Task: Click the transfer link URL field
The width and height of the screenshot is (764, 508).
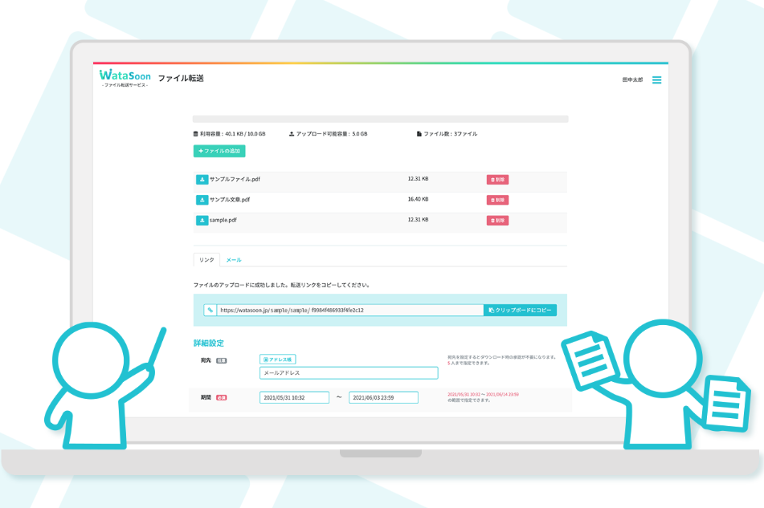Action: point(349,310)
